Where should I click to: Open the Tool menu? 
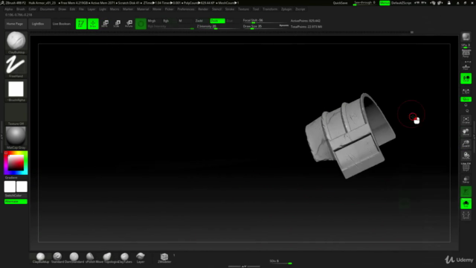point(256,9)
